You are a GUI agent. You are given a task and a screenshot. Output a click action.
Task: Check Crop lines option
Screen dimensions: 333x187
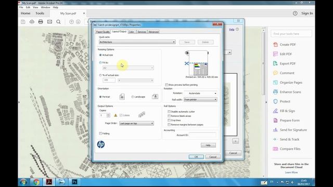169,120
